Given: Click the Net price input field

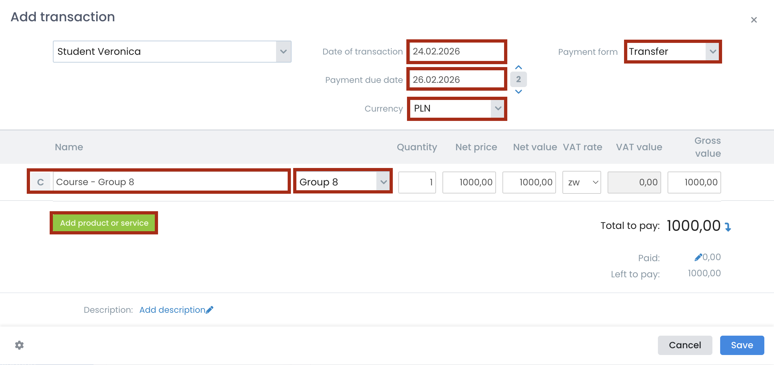Looking at the screenshot, I should [x=469, y=182].
